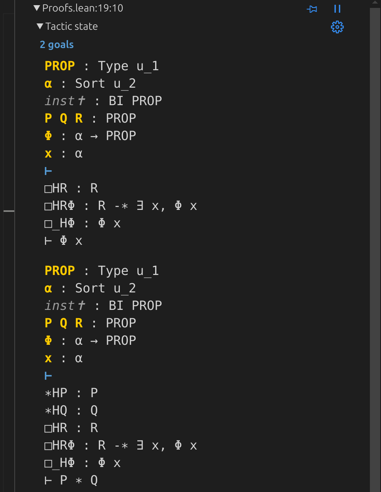The height and width of the screenshot is (492, 381).
Task: Open the Tactic state settings gear
Action: [337, 27]
